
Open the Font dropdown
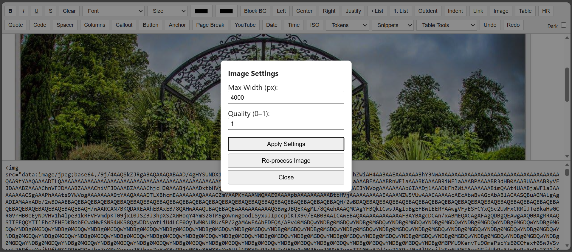click(113, 11)
